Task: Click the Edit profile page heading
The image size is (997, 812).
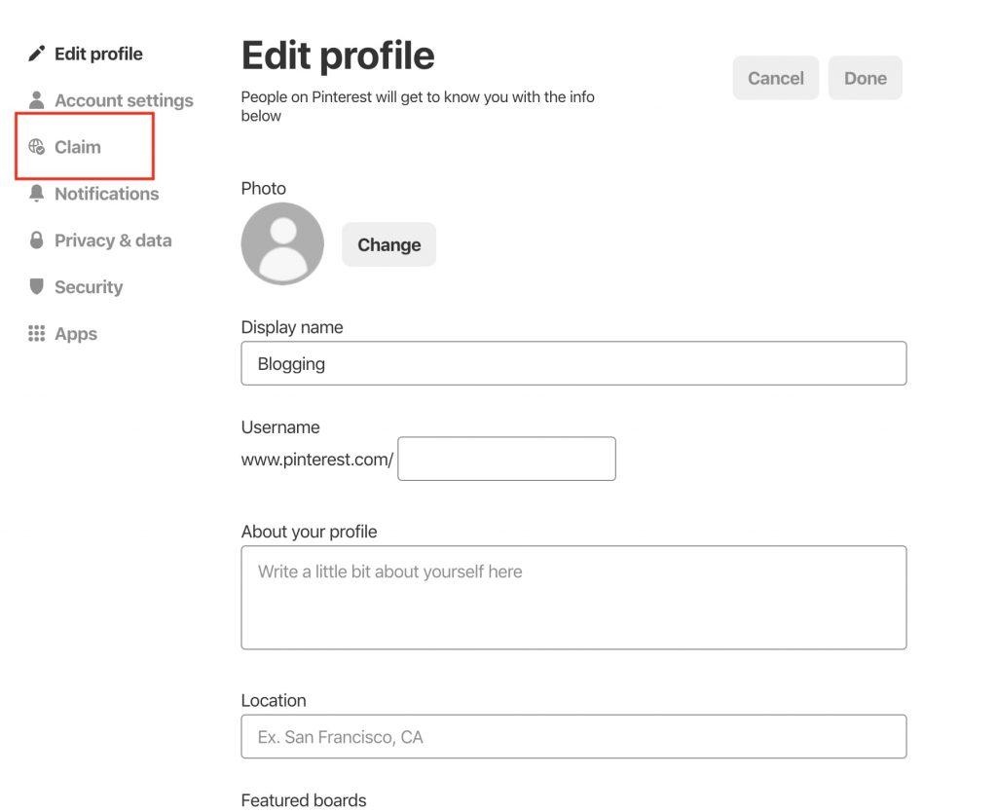Action: 338,55
